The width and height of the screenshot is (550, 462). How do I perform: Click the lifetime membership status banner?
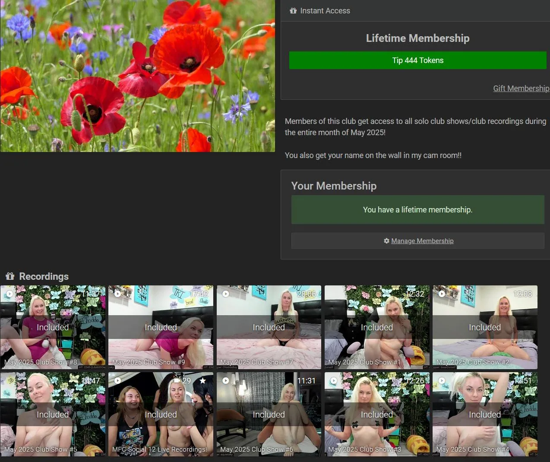417,210
